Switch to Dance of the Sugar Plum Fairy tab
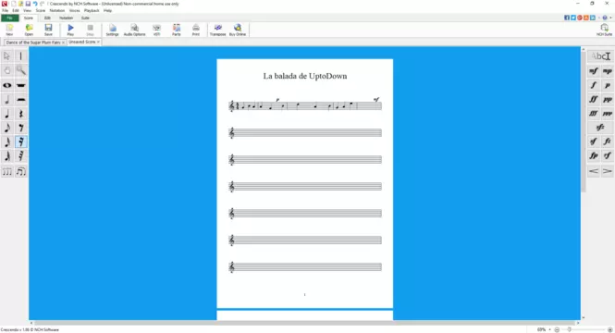 pos(33,43)
